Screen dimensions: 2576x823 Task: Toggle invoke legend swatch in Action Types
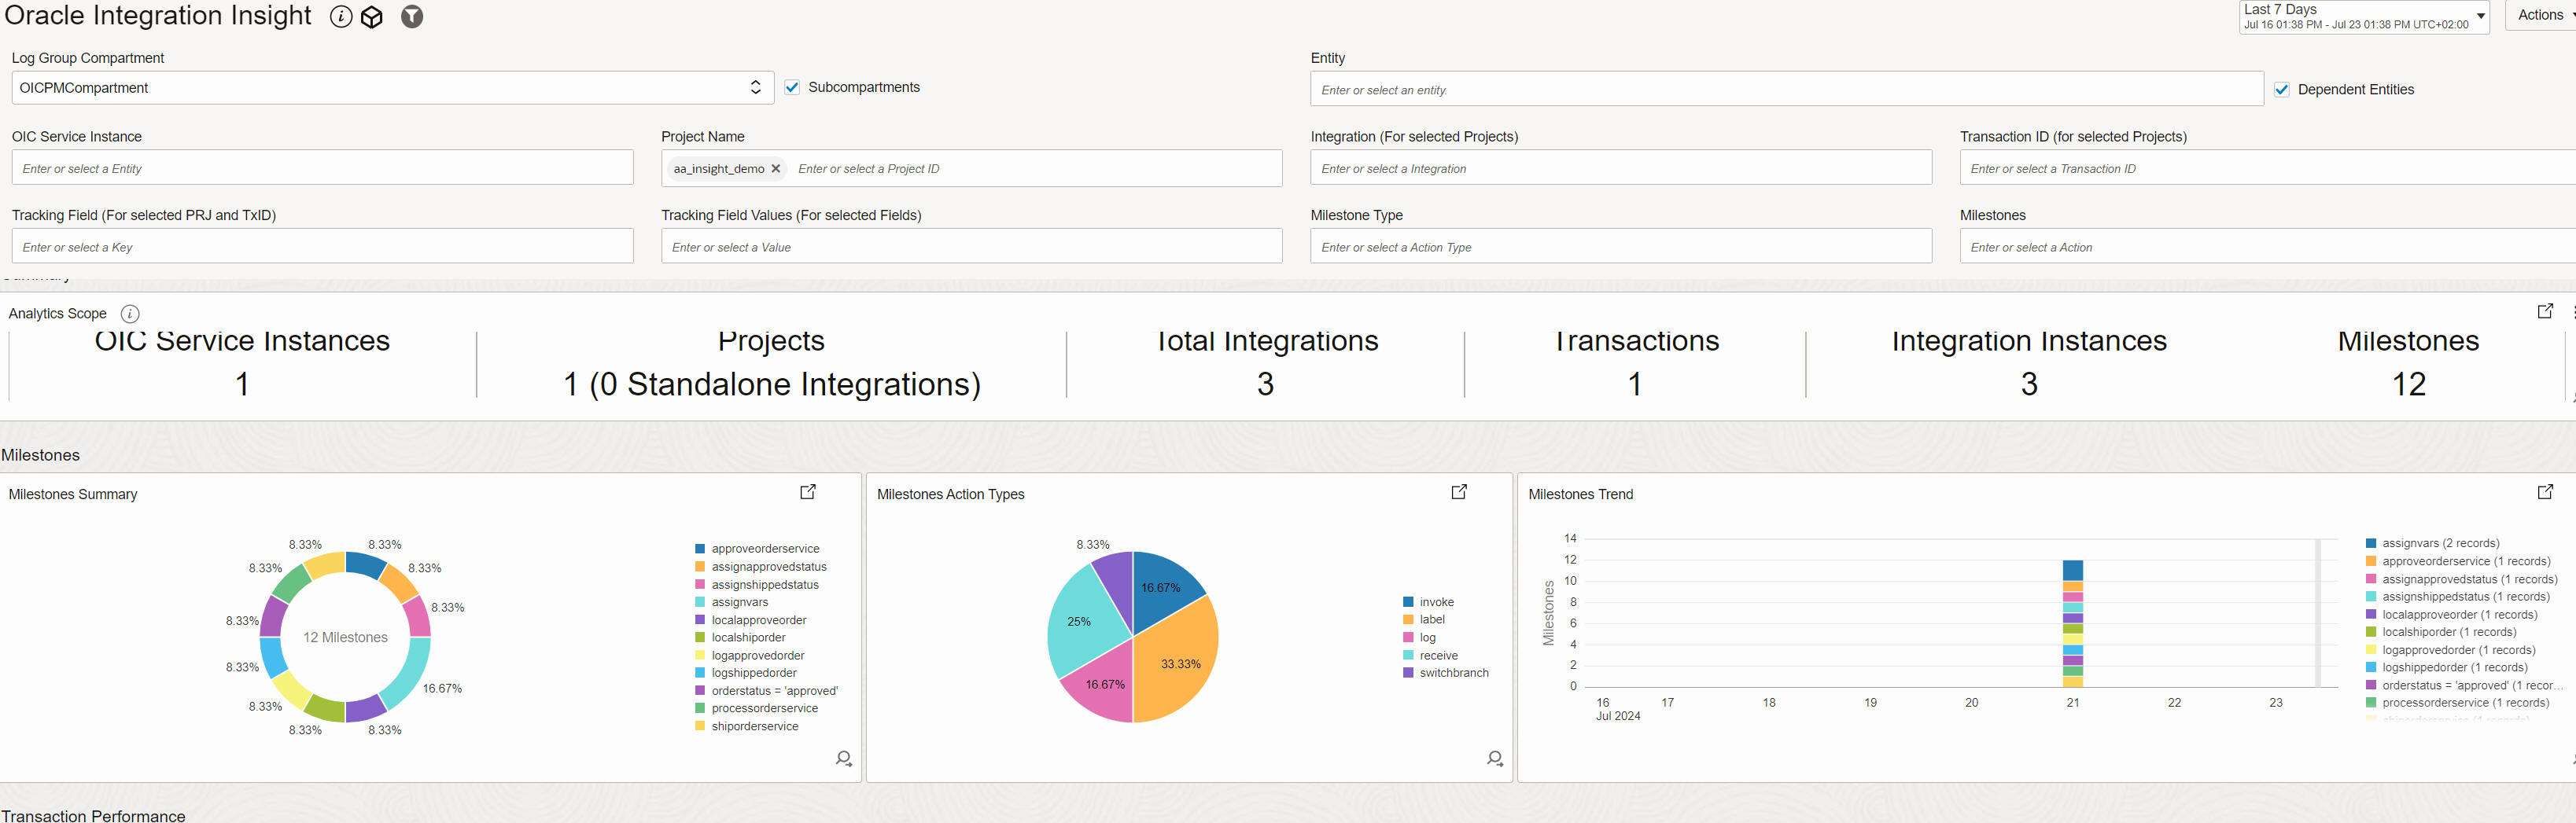tap(1408, 602)
